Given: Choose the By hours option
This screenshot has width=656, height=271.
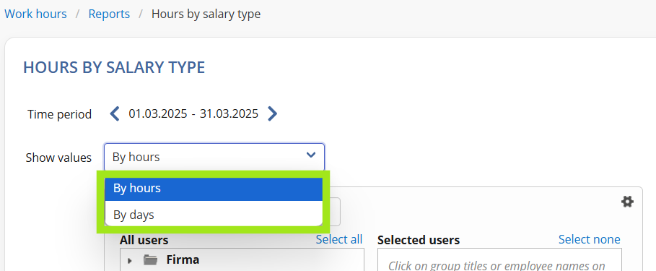Looking at the screenshot, I should click(214, 189).
